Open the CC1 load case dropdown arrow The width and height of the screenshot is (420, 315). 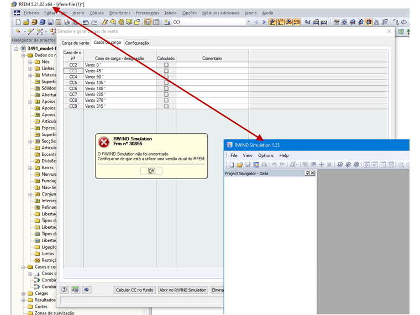pyautogui.click(x=249, y=22)
